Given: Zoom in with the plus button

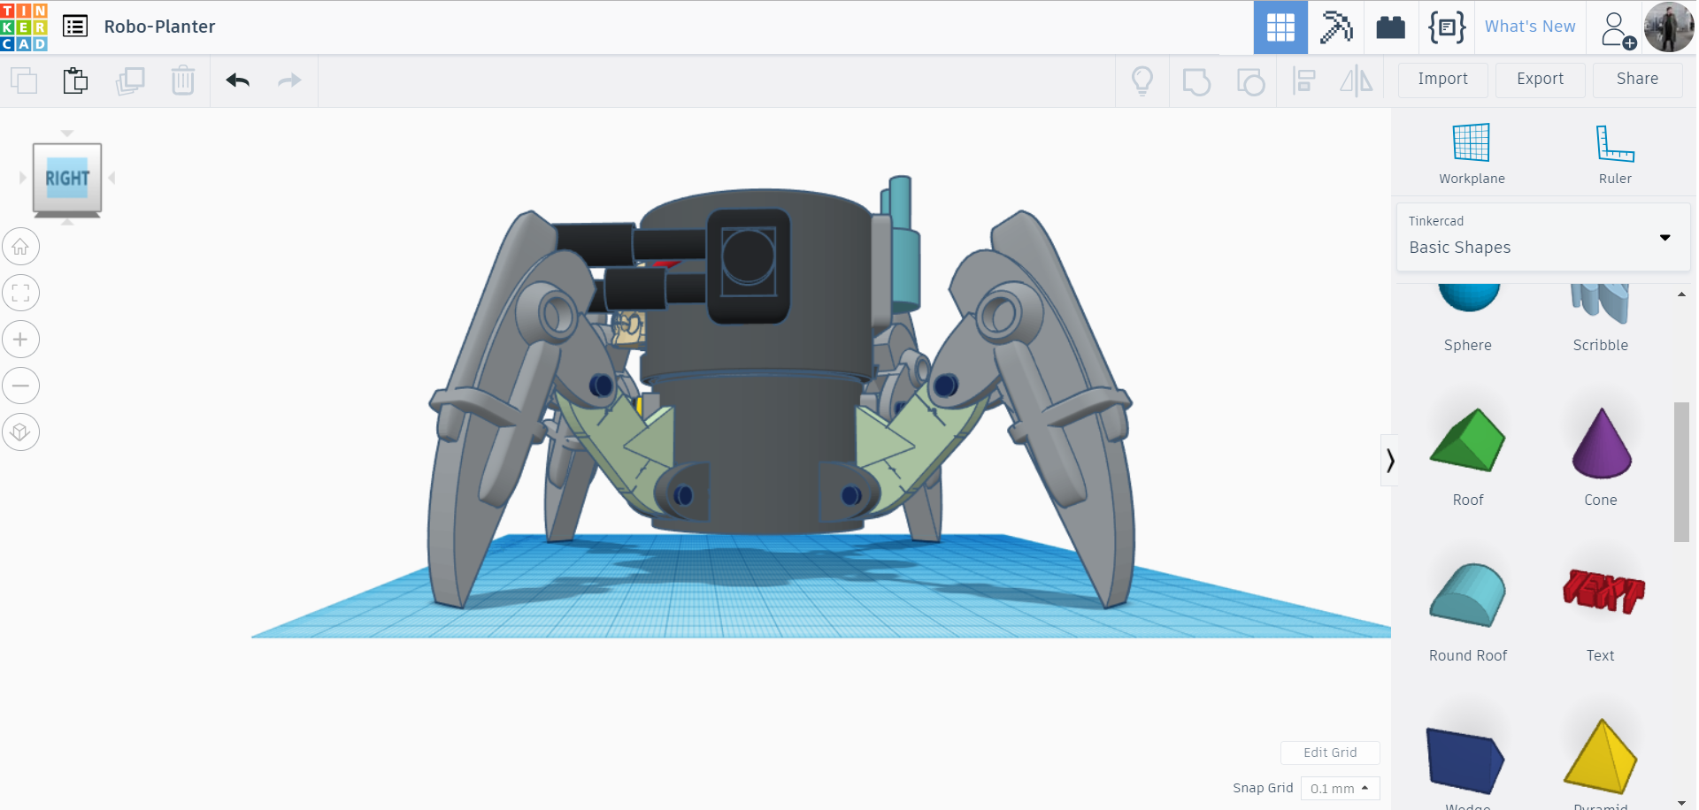Looking at the screenshot, I should click(20, 340).
